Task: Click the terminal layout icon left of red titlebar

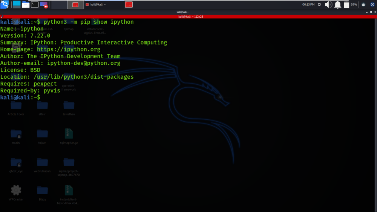Action: click(2, 17)
